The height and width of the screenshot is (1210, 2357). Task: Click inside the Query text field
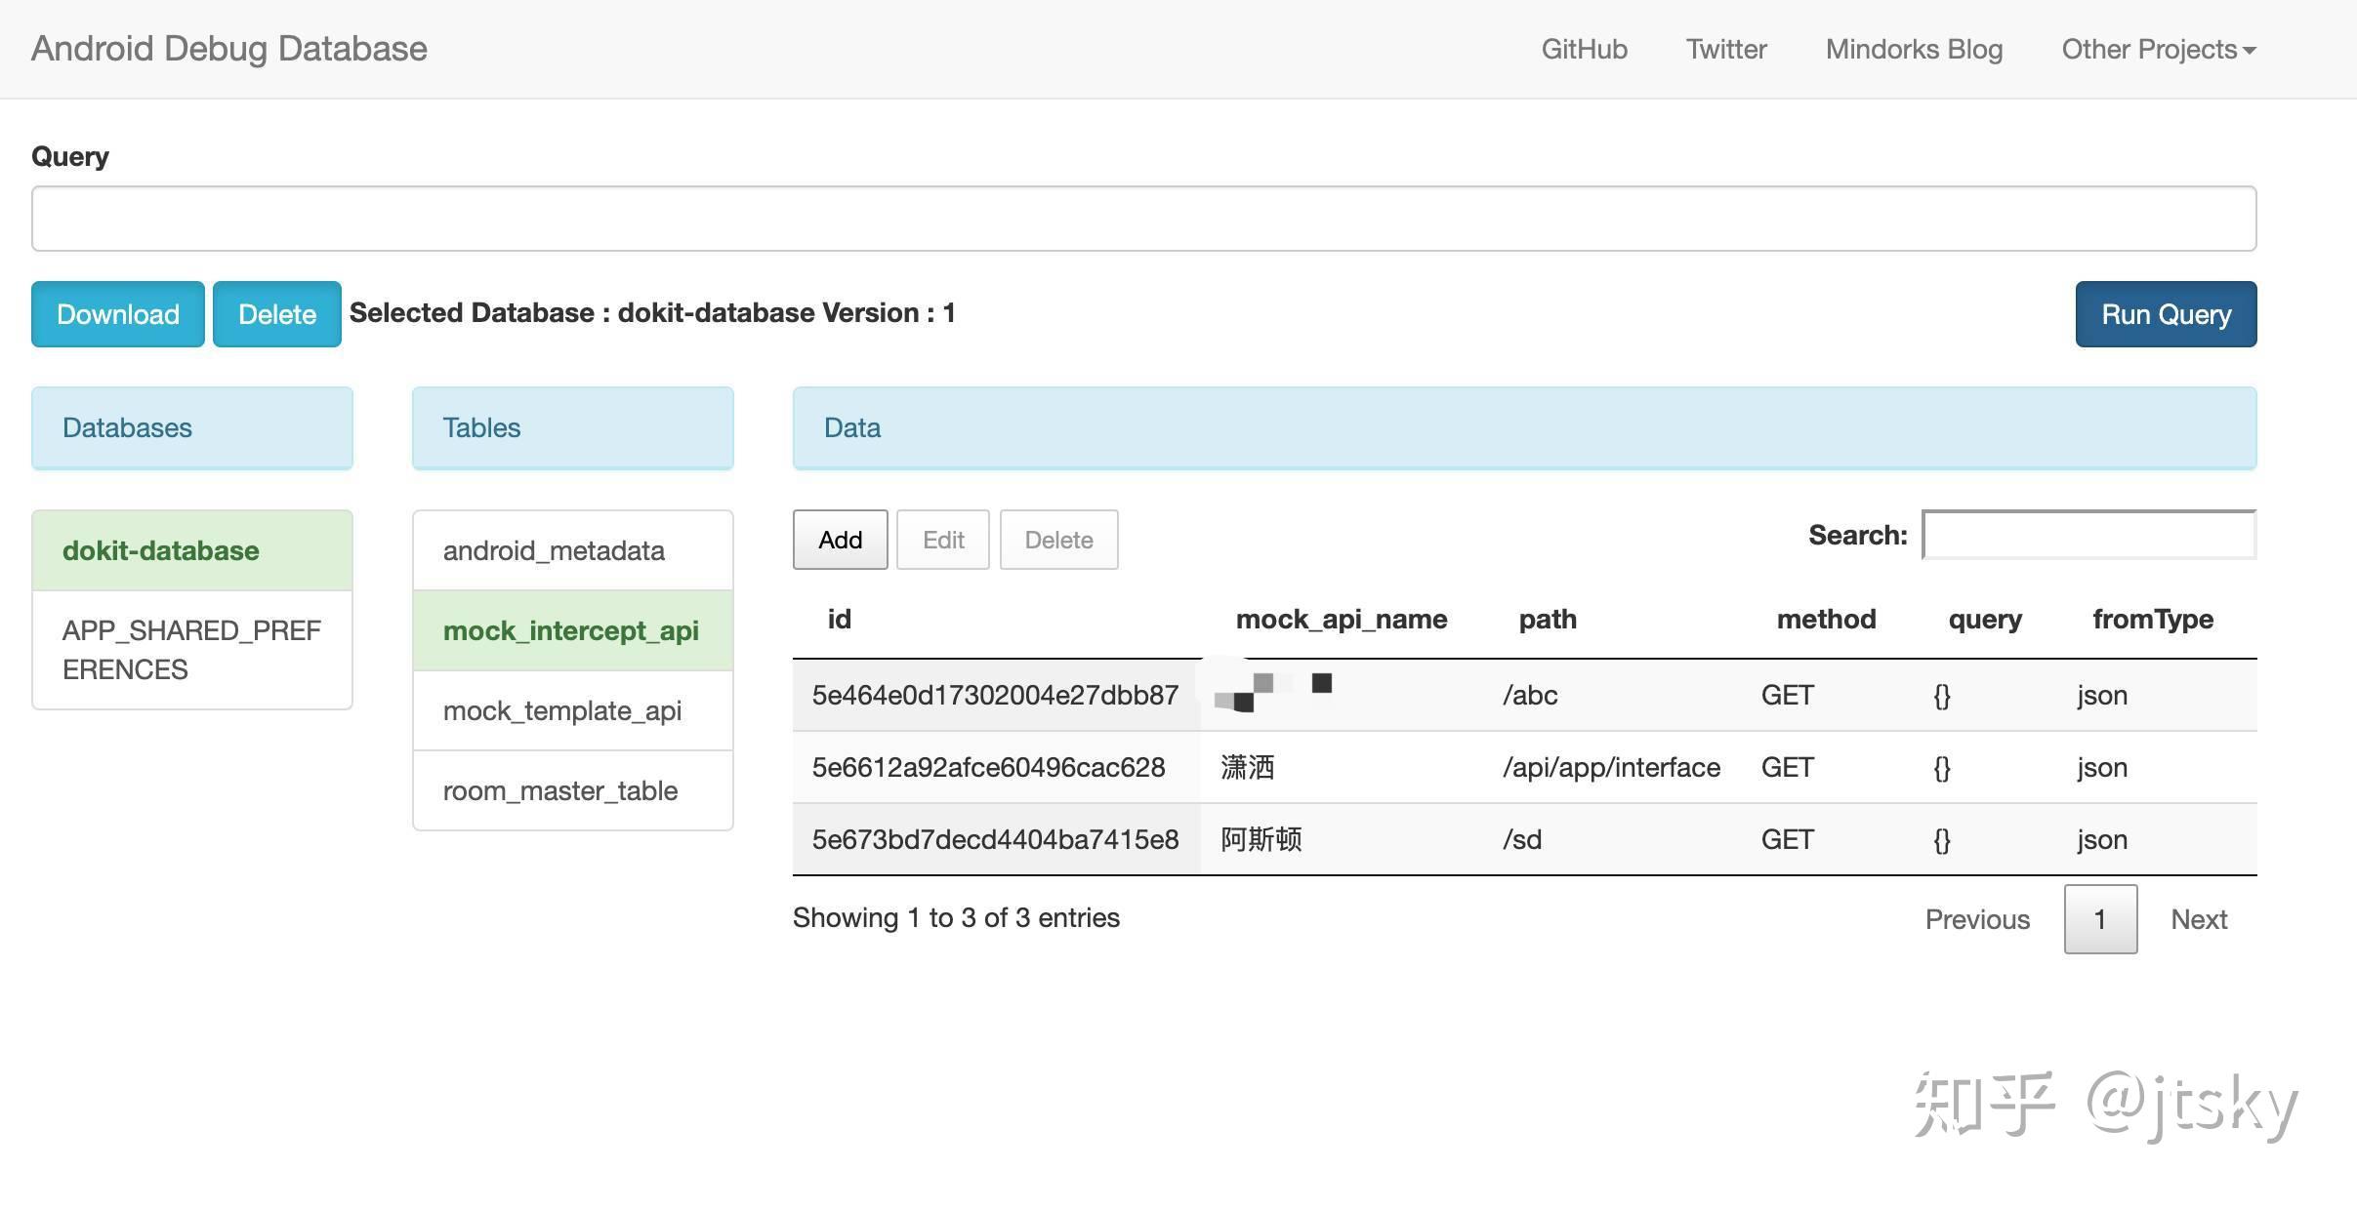1142,219
